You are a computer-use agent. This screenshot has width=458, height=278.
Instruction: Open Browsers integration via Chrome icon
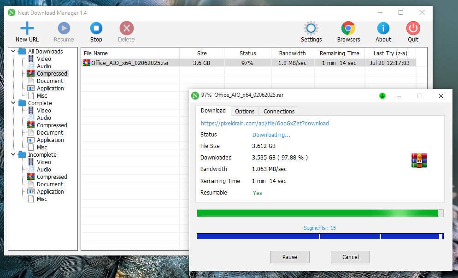pos(348,29)
